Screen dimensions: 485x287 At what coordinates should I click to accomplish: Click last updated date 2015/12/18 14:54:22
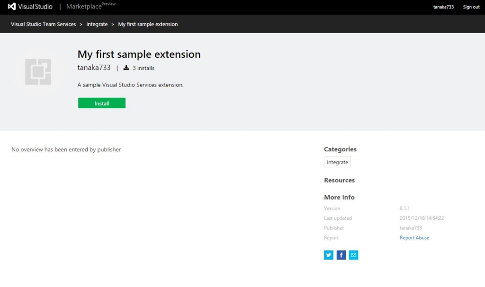(422, 218)
